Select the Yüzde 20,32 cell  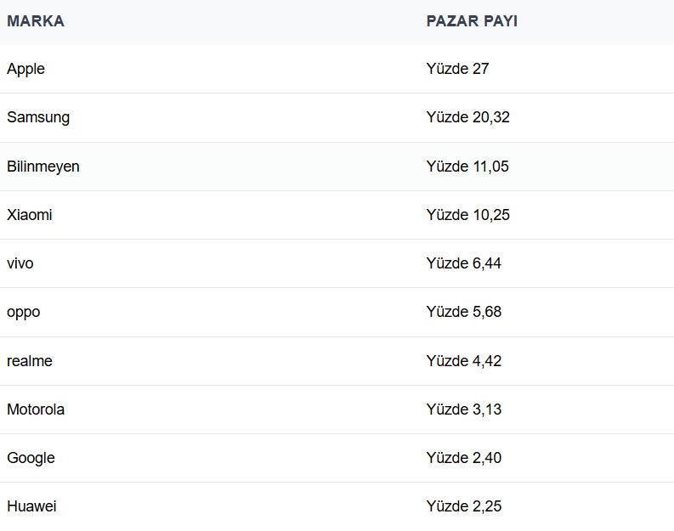pyautogui.click(x=467, y=117)
